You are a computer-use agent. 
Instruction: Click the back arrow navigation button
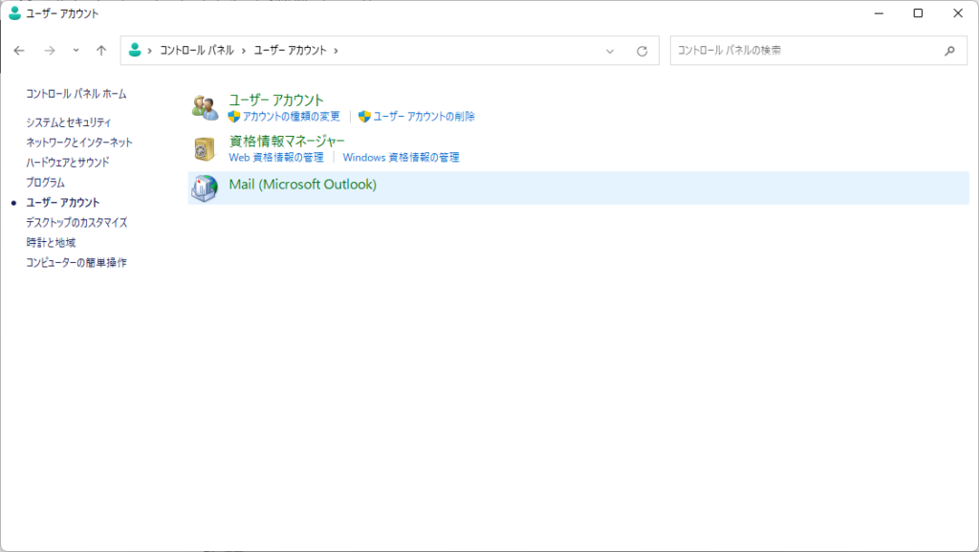19,51
